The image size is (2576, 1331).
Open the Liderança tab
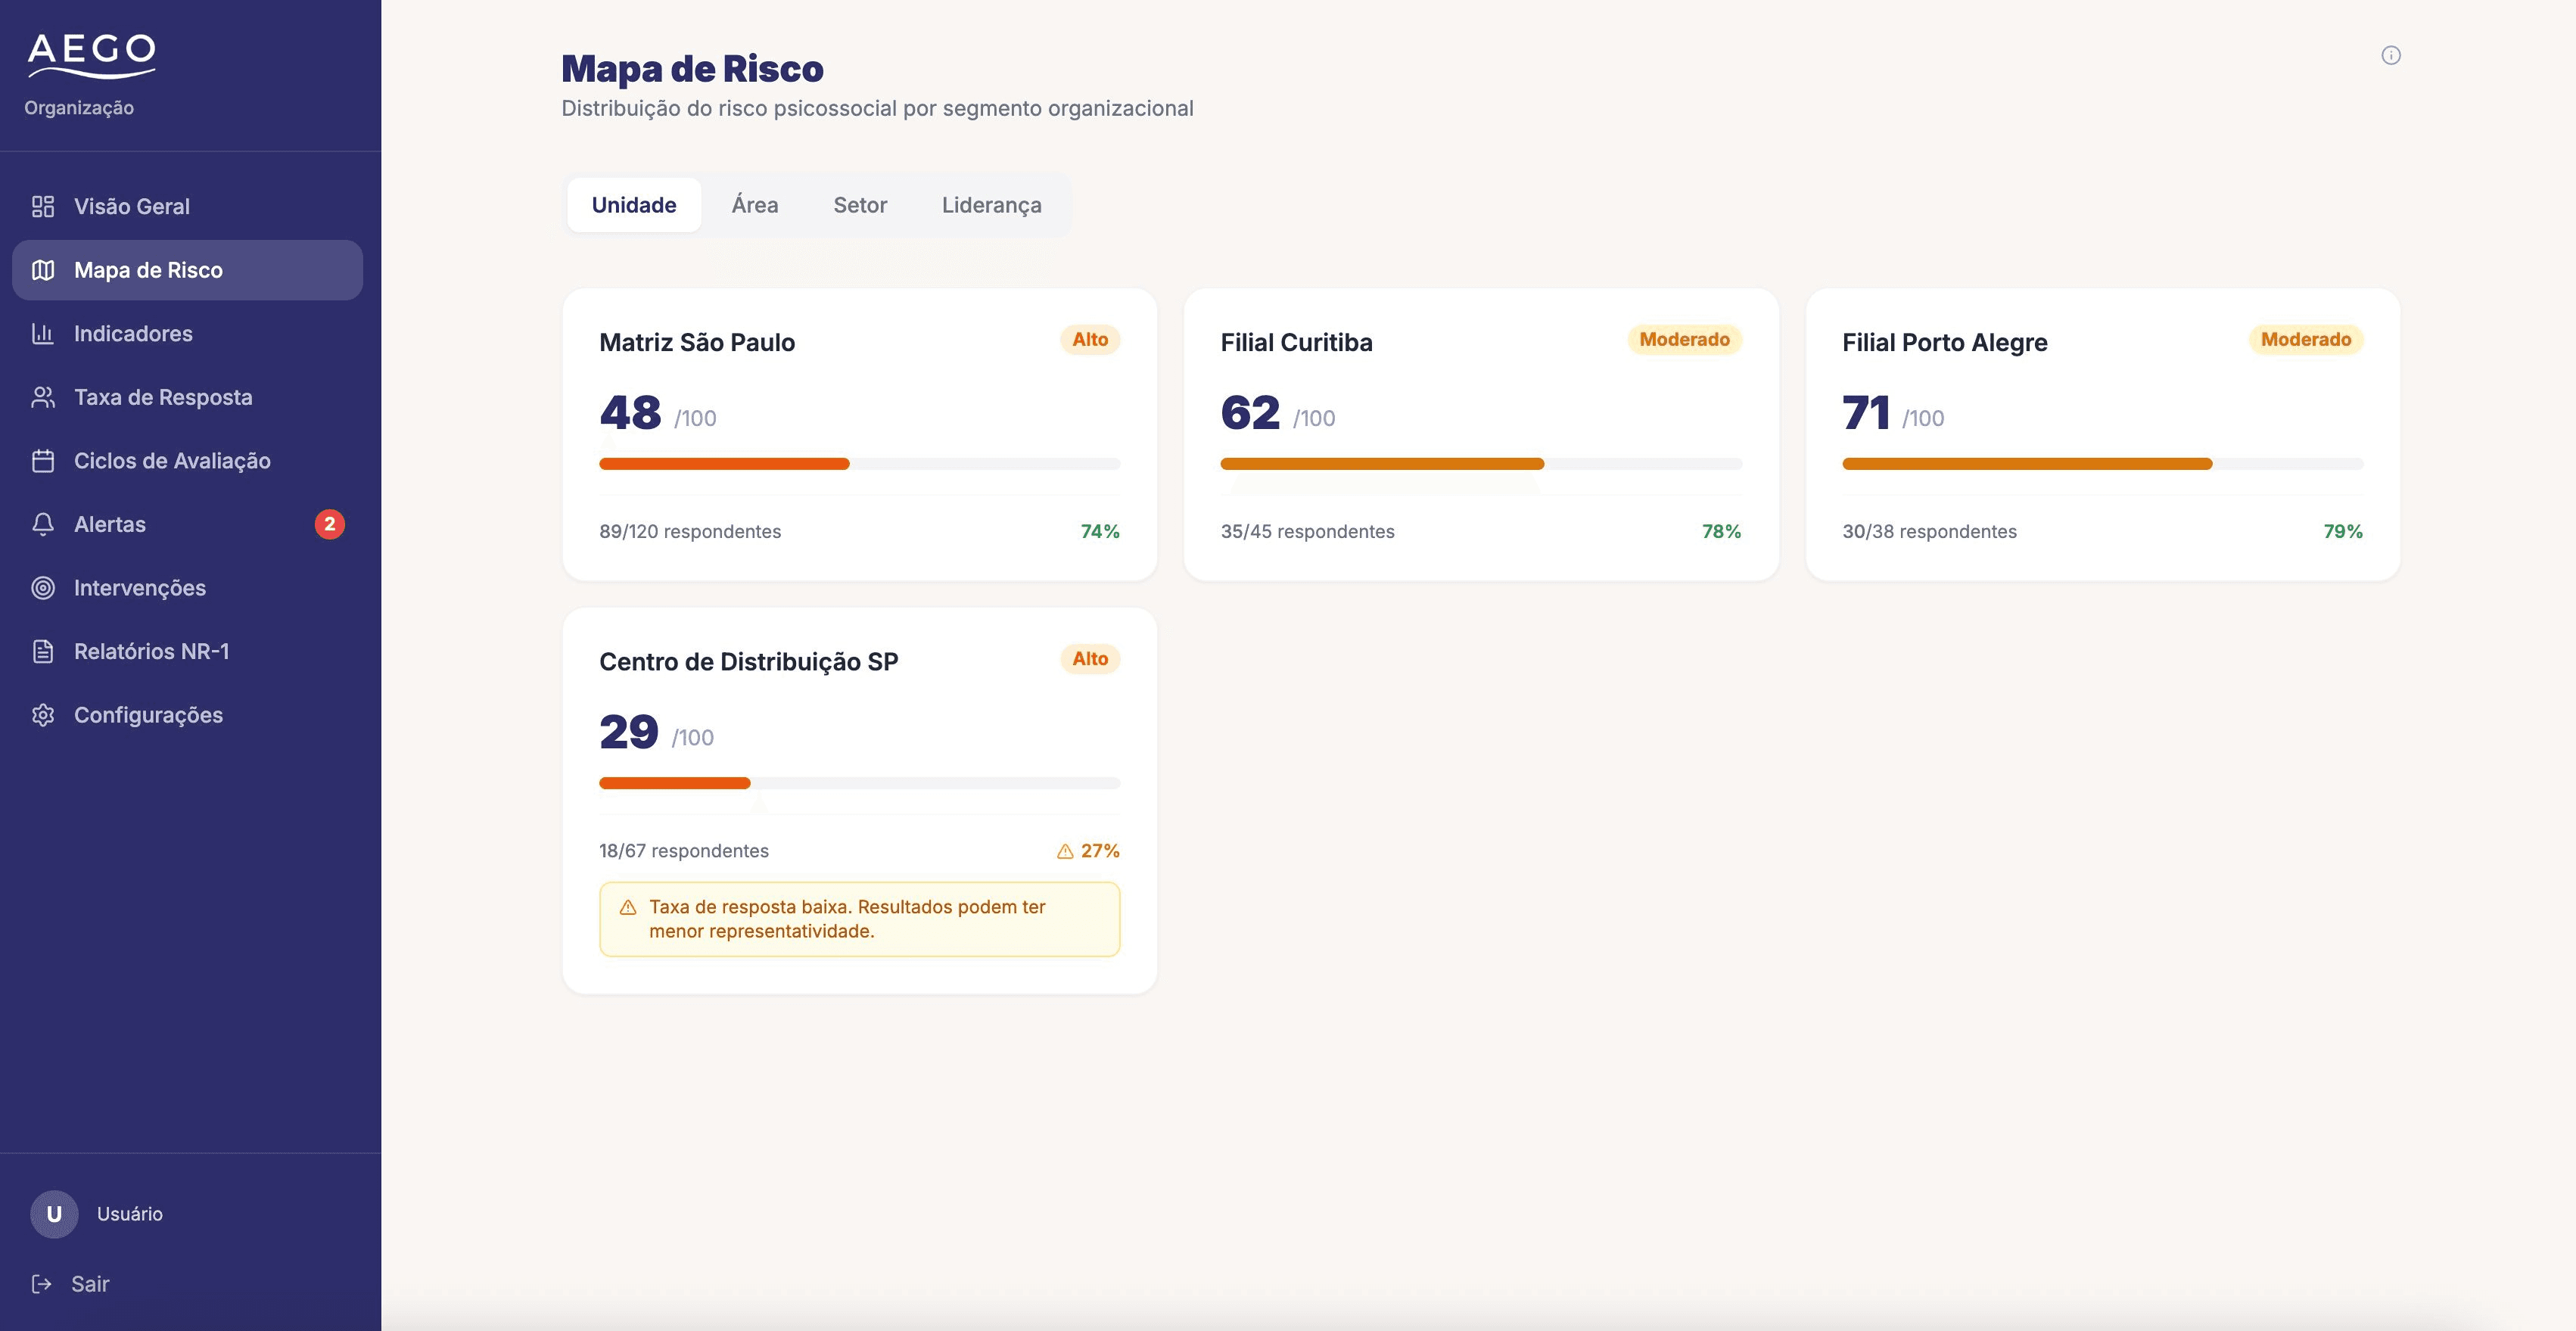point(991,205)
